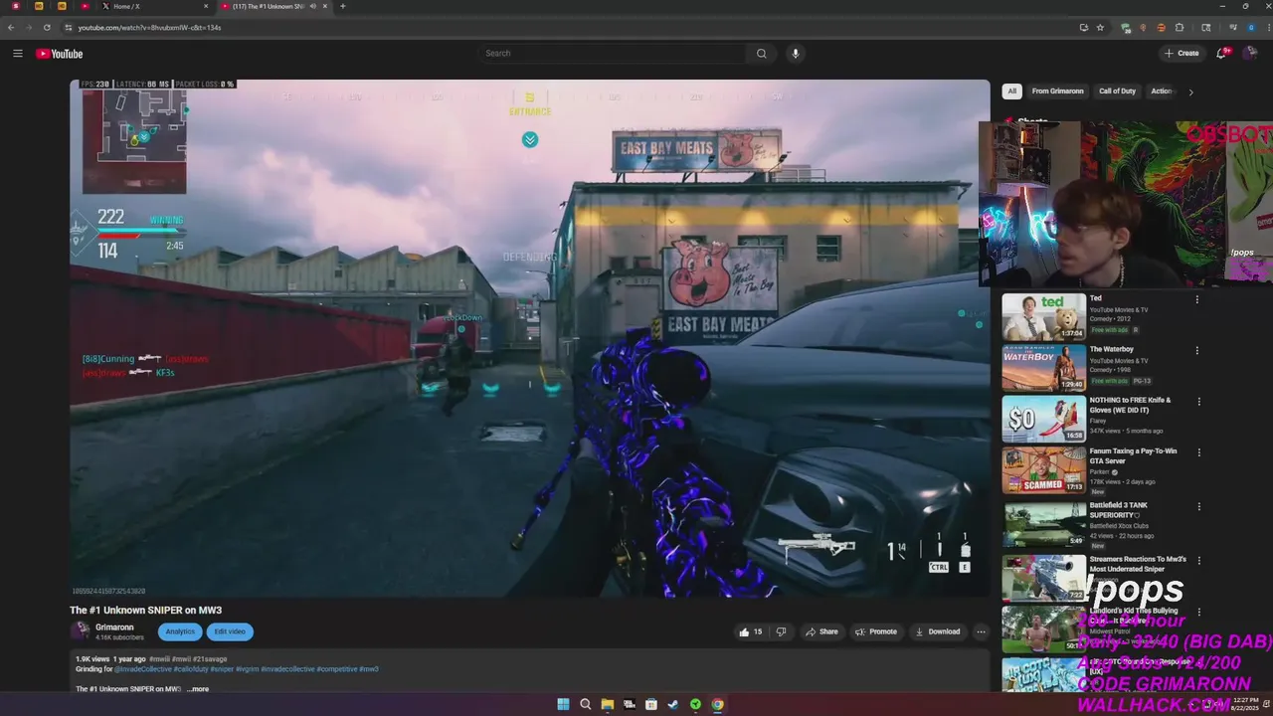
Task: Bookmark this page with the star icon
Action: point(1100,28)
